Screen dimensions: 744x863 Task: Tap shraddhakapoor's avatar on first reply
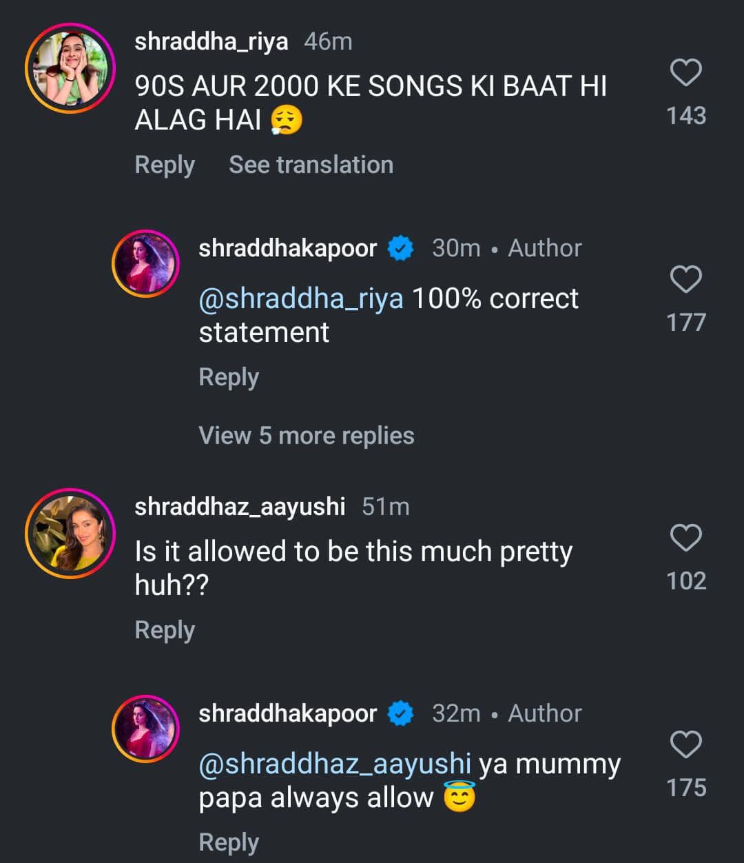click(x=145, y=263)
